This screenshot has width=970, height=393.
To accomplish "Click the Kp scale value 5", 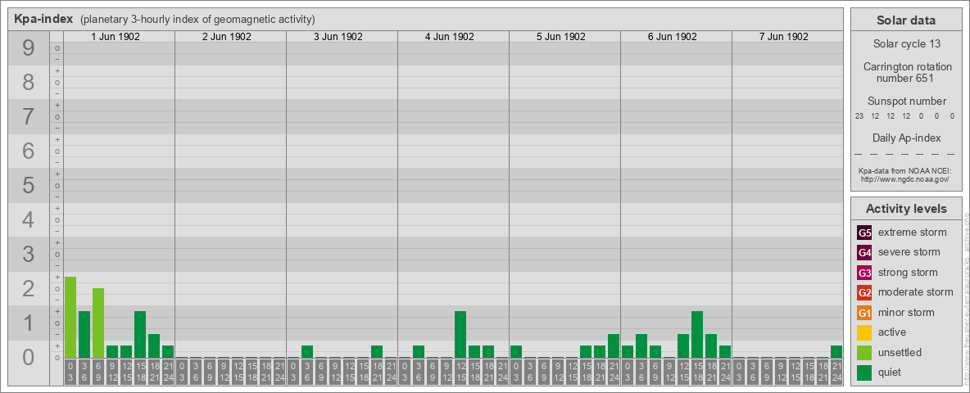I will click(x=29, y=185).
